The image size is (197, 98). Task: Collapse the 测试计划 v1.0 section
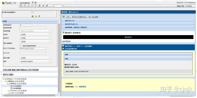click(x=64, y=21)
